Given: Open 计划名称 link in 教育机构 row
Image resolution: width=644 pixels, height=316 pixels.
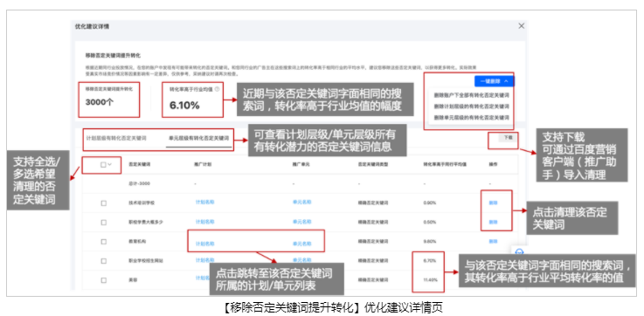Looking at the screenshot, I should tap(205, 244).
